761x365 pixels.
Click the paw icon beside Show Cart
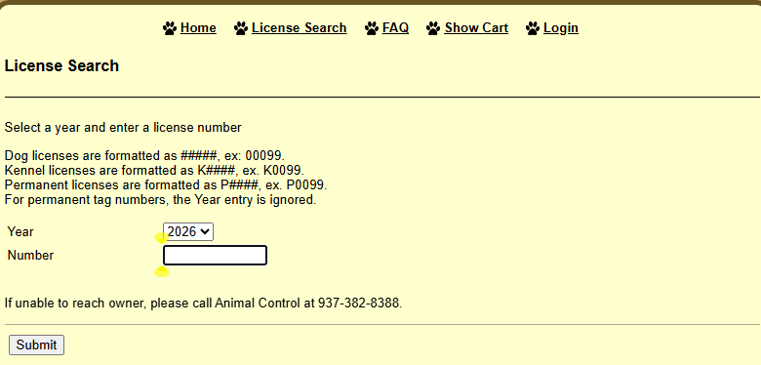433,28
